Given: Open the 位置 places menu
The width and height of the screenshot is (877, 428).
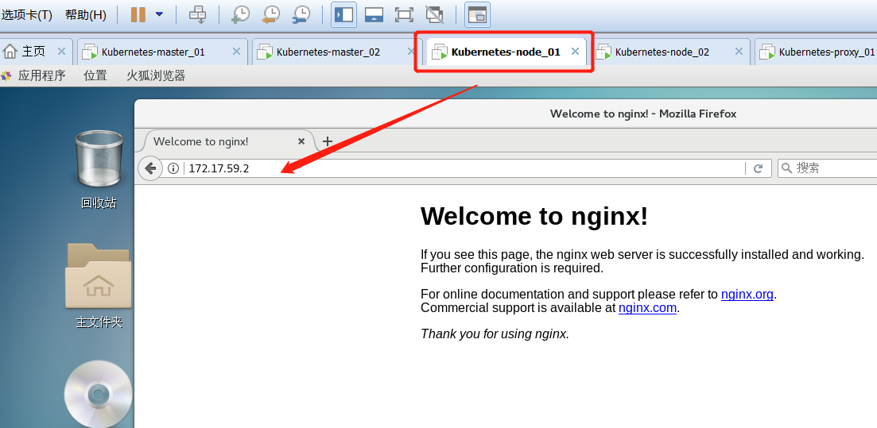Looking at the screenshot, I should (x=95, y=75).
